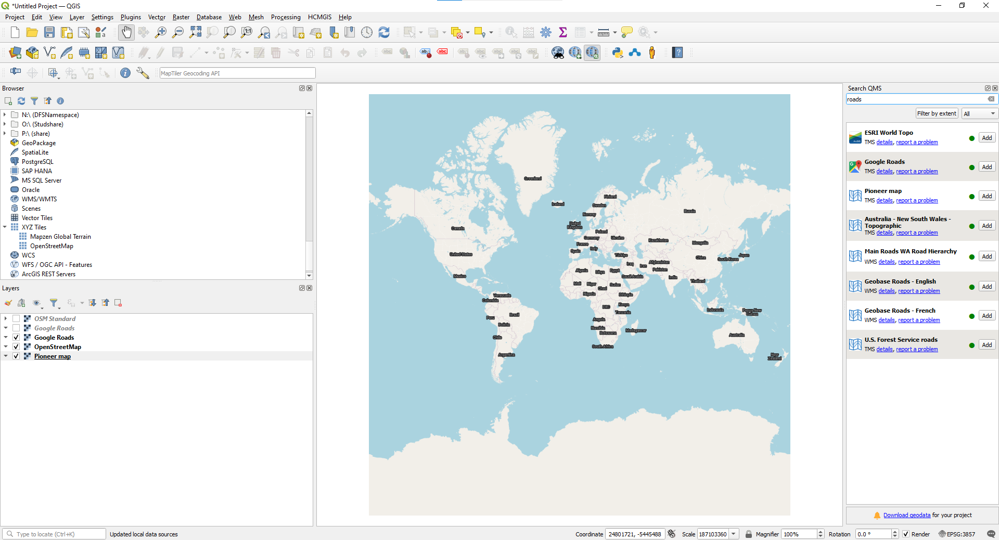Open the Scale dropdown arrow

pos(734,534)
